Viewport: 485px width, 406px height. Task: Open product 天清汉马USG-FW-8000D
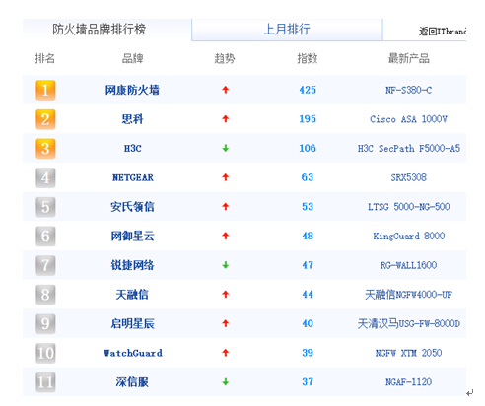pyautogui.click(x=409, y=323)
